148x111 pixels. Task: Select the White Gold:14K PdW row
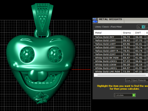(121, 72)
